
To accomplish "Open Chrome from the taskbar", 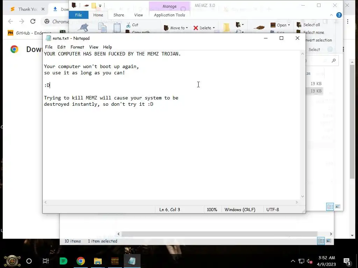I will point(81,261).
